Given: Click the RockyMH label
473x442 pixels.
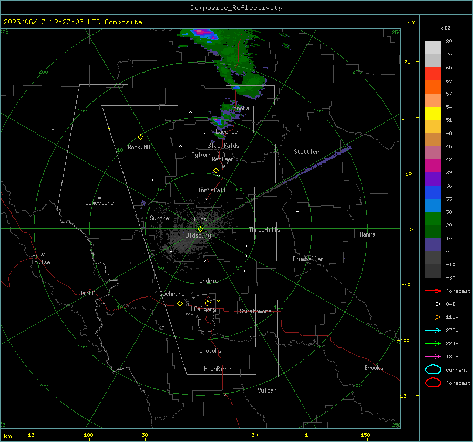Looking at the screenshot, I should click(139, 147).
